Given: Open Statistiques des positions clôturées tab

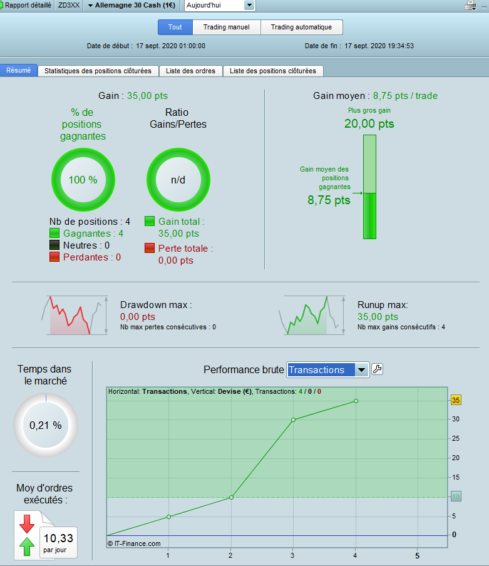Looking at the screenshot, I should [98, 71].
